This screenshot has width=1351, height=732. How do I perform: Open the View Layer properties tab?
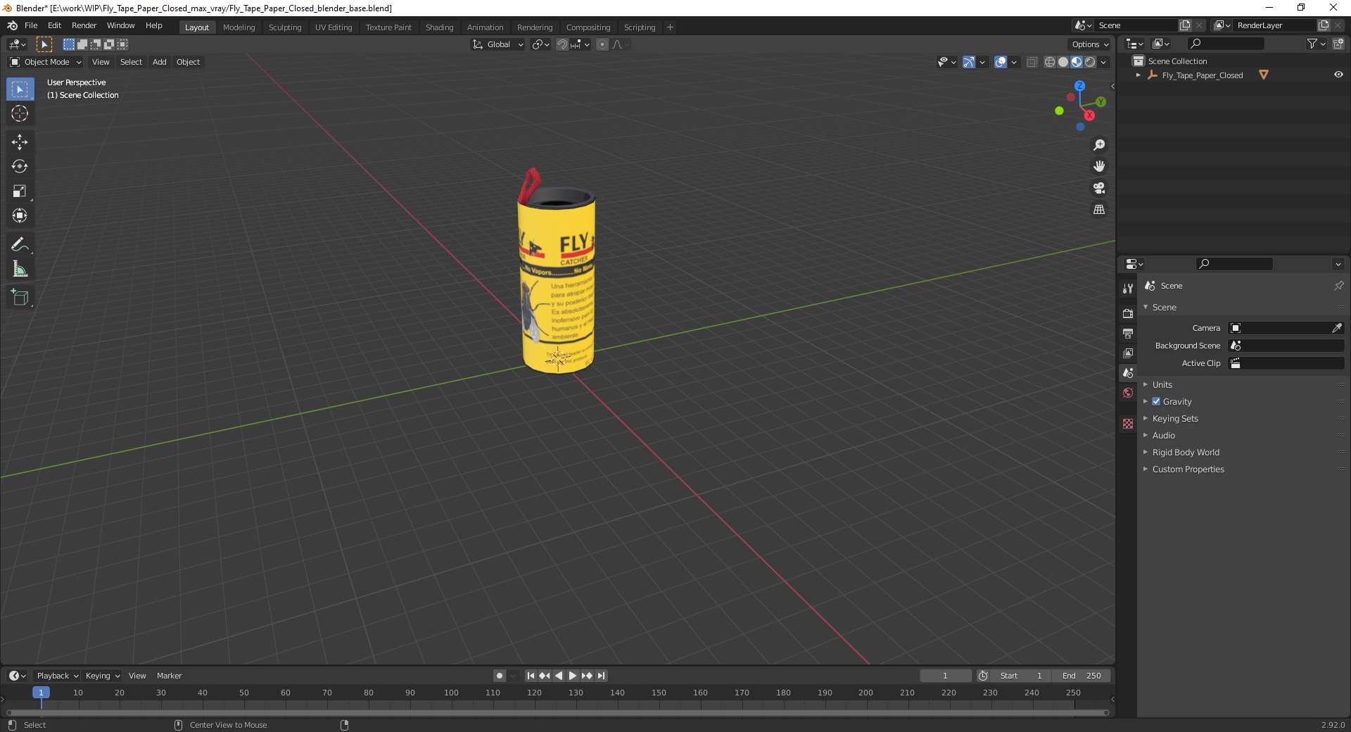pos(1128,353)
